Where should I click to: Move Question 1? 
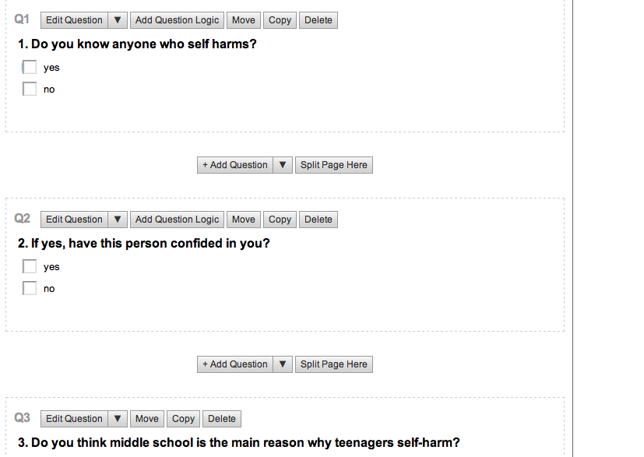[x=244, y=20]
